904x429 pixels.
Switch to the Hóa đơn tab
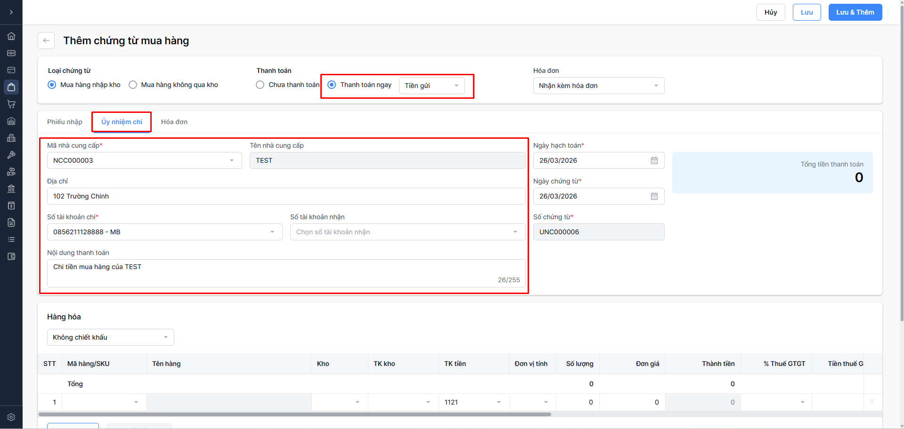[174, 122]
